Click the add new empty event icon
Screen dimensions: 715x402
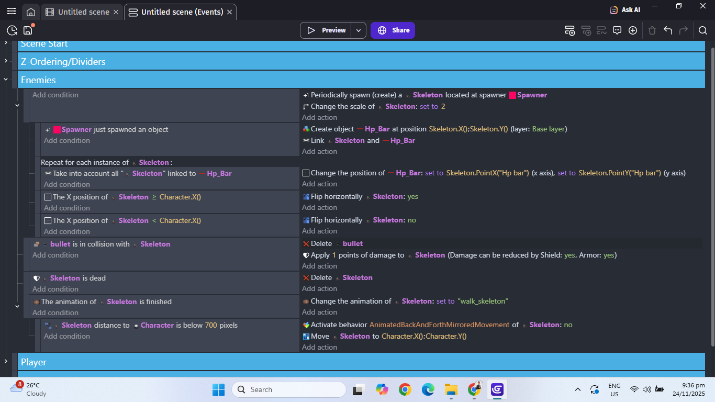(x=570, y=30)
